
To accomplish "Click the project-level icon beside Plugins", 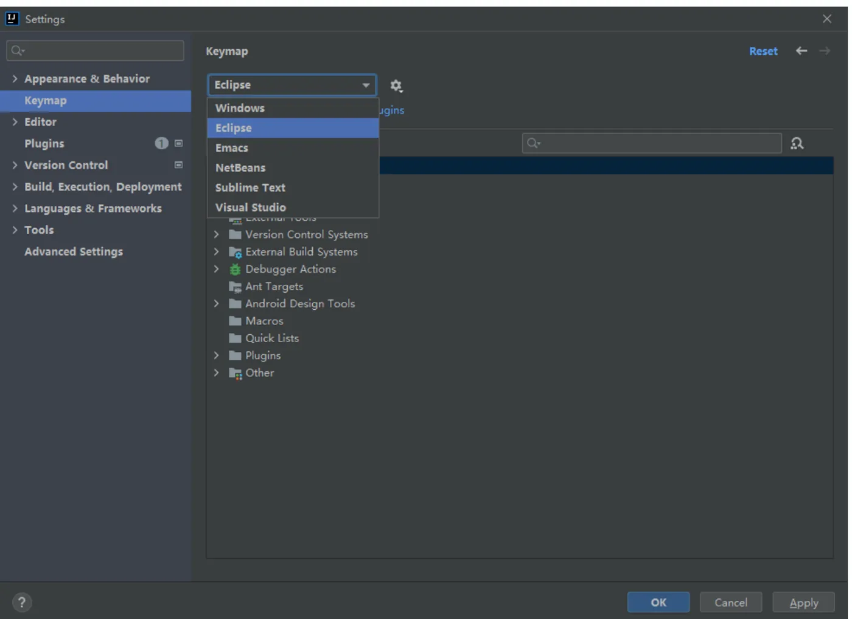I will tap(178, 143).
